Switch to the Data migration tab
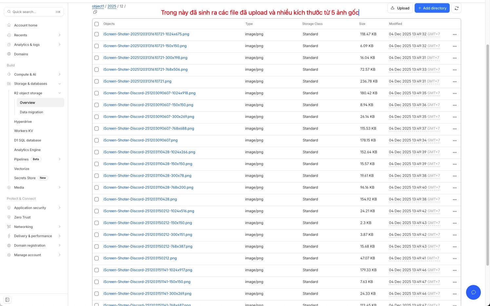490x306 pixels. pyautogui.click(x=31, y=112)
